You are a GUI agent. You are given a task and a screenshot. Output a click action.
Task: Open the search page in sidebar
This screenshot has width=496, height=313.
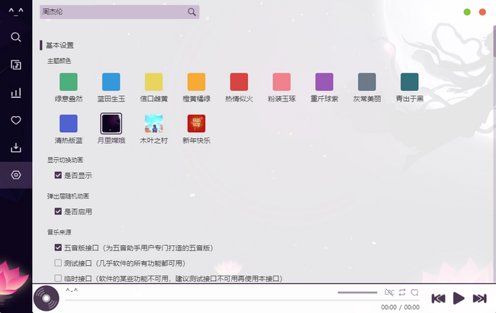(x=15, y=37)
